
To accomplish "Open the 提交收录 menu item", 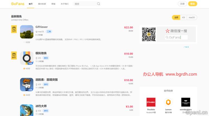I will click(42, 4).
